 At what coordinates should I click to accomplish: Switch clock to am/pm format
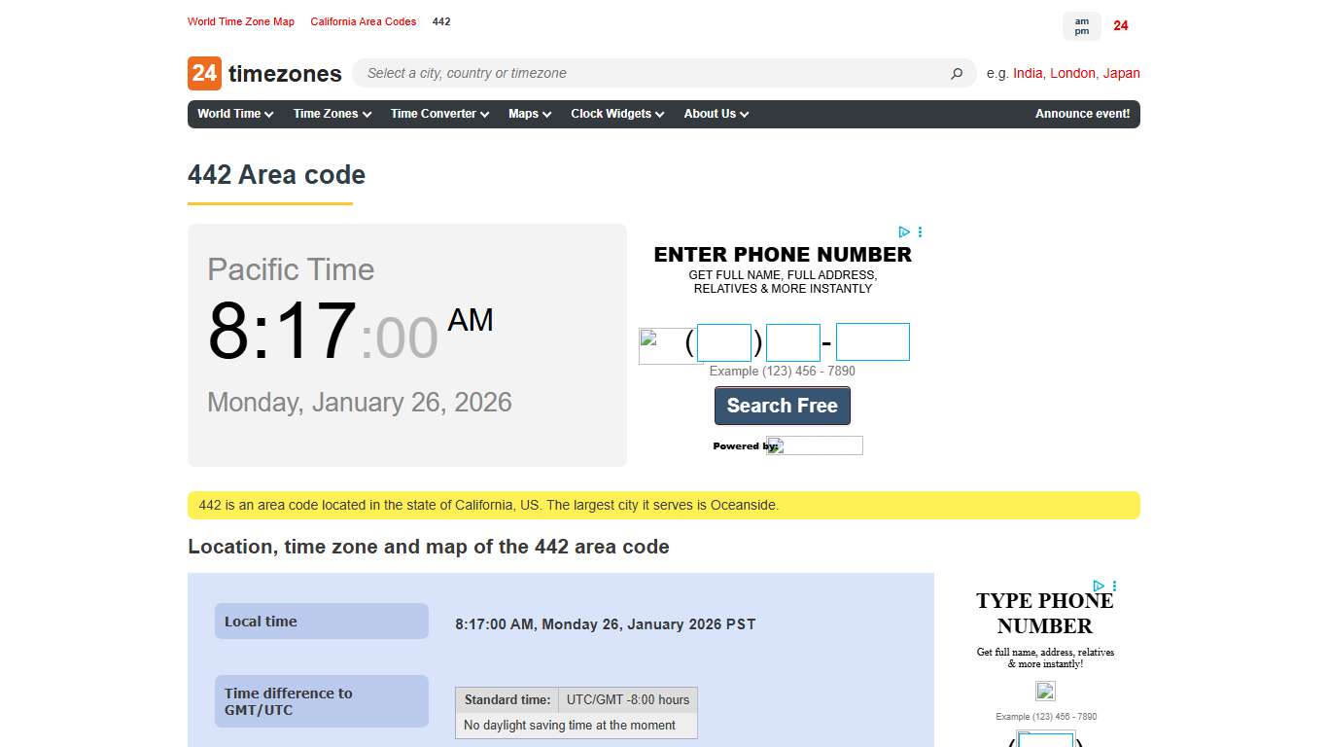(x=1081, y=26)
